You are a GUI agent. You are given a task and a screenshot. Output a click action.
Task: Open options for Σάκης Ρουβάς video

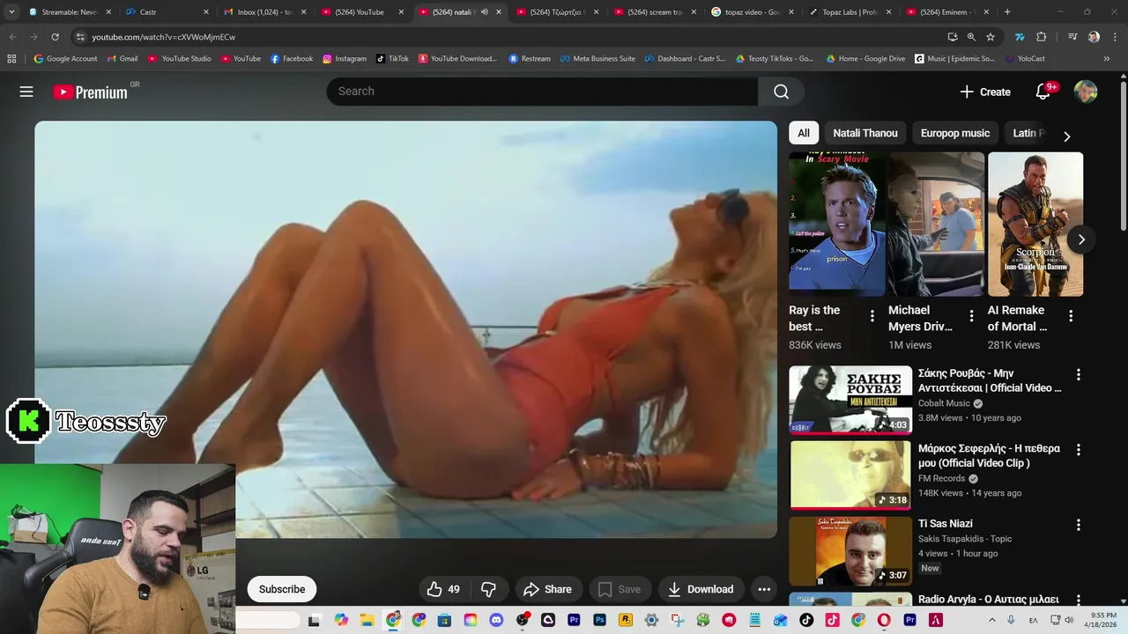point(1078,374)
